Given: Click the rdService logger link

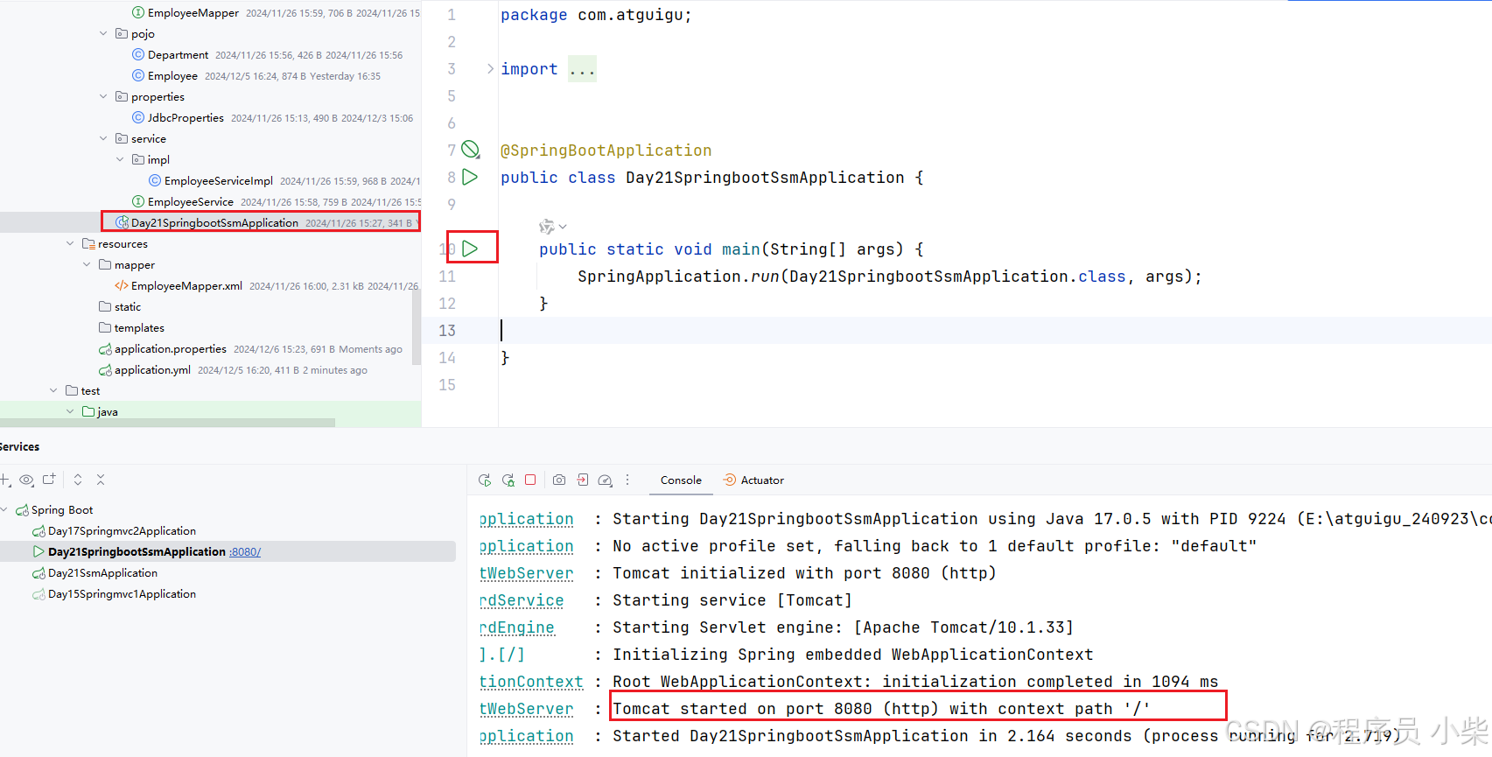Looking at the screenshot, I should point(522,600).
